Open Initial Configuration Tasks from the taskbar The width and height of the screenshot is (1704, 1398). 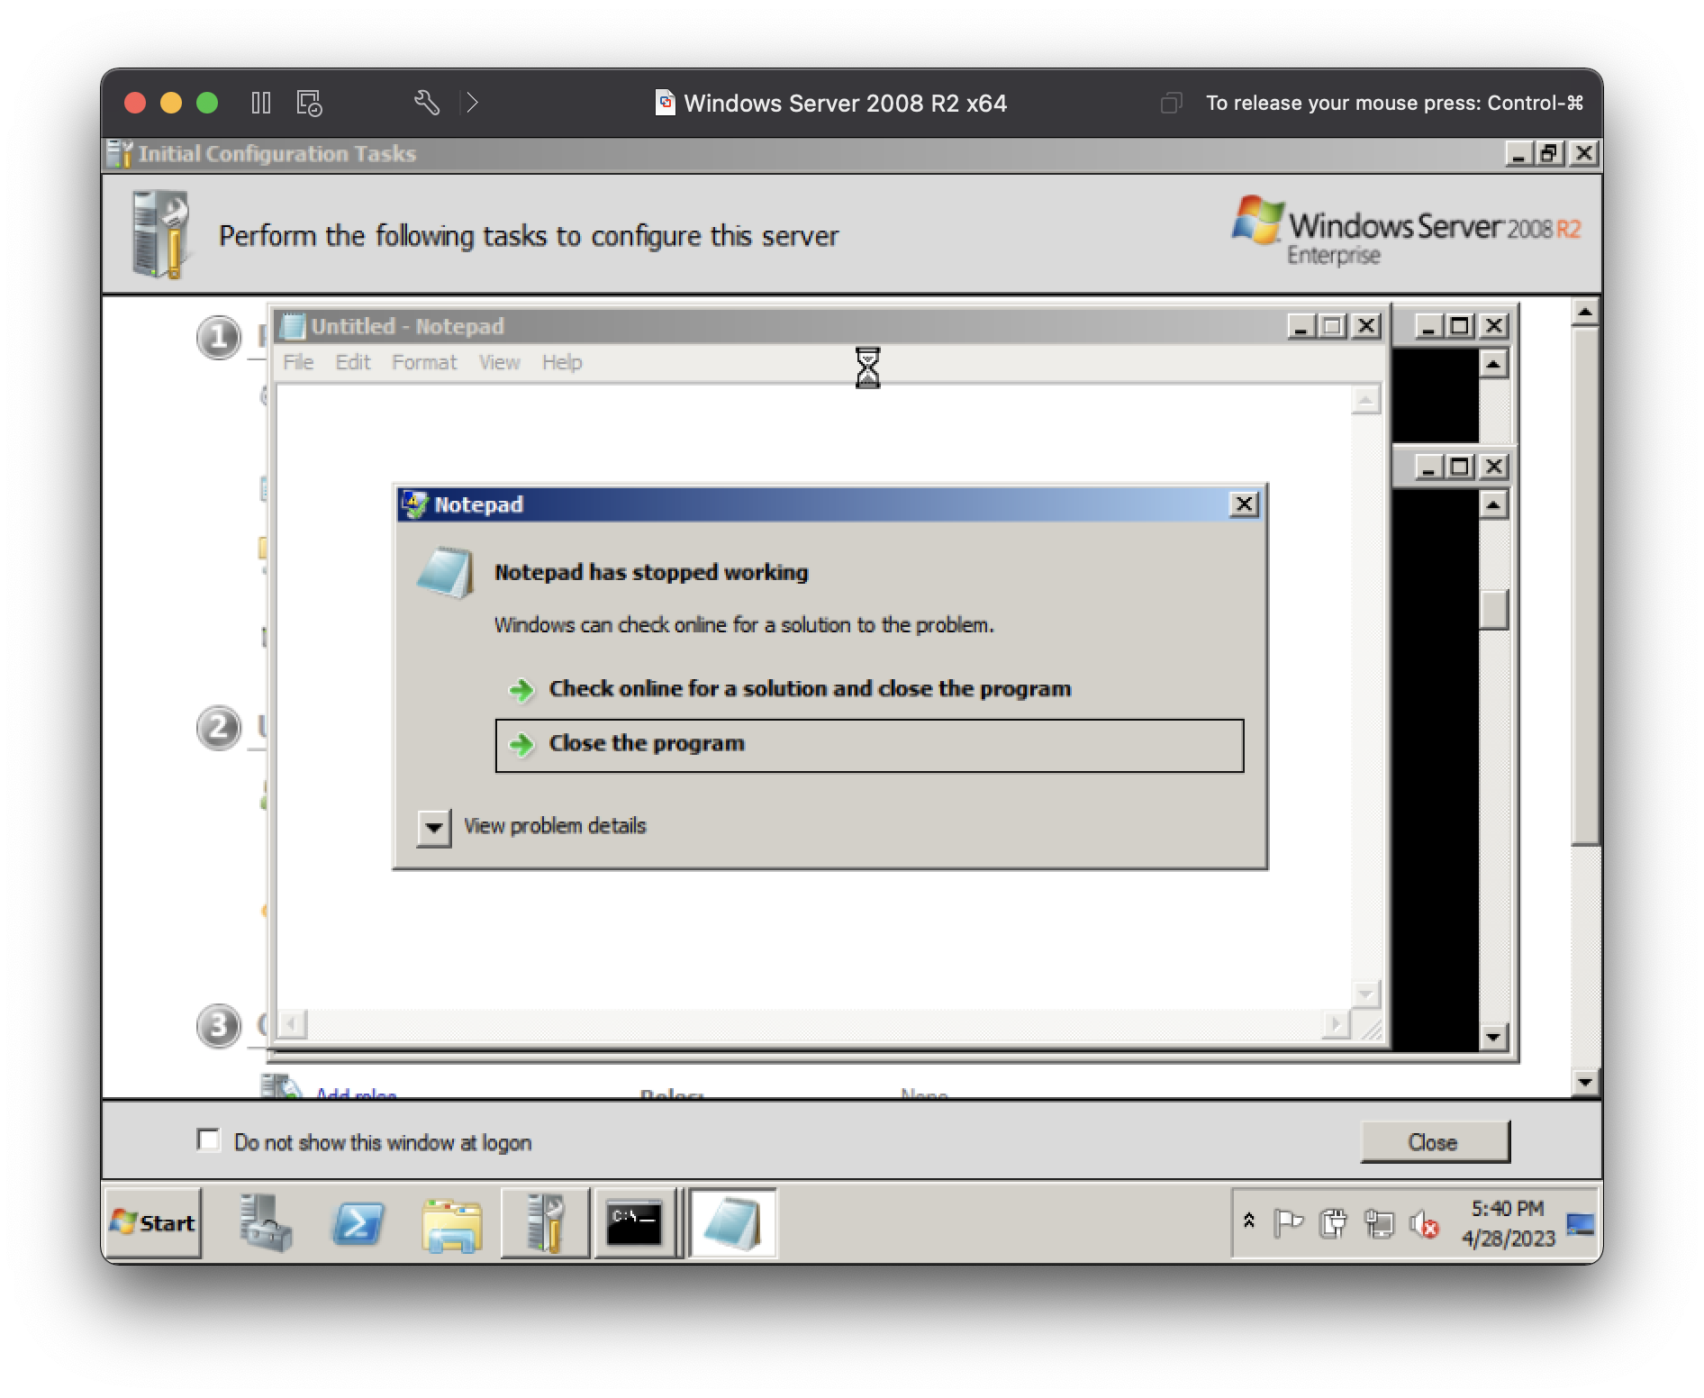click(544, 1223)
